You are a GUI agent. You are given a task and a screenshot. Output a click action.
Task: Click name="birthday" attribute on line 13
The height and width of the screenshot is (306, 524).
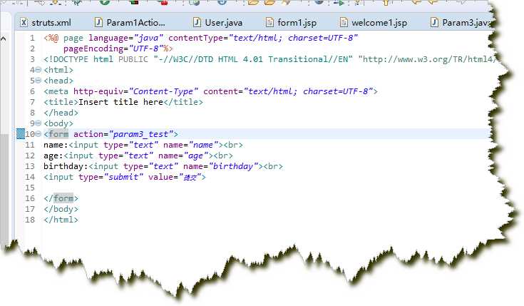221,166
